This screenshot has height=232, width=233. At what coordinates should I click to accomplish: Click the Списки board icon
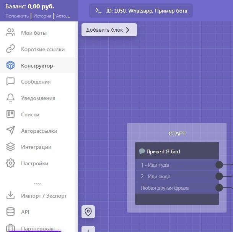(10, 114)
